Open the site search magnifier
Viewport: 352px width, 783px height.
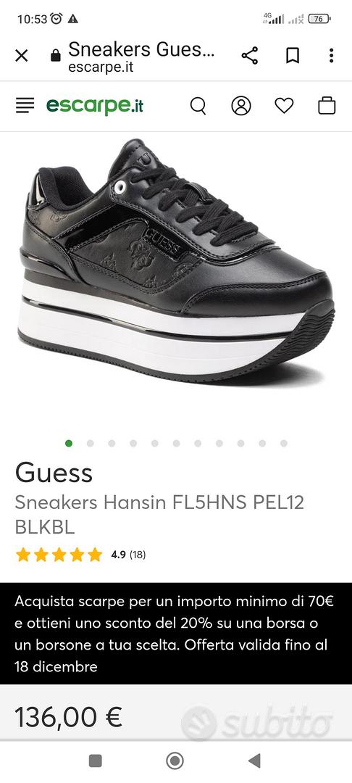[198, 106]
